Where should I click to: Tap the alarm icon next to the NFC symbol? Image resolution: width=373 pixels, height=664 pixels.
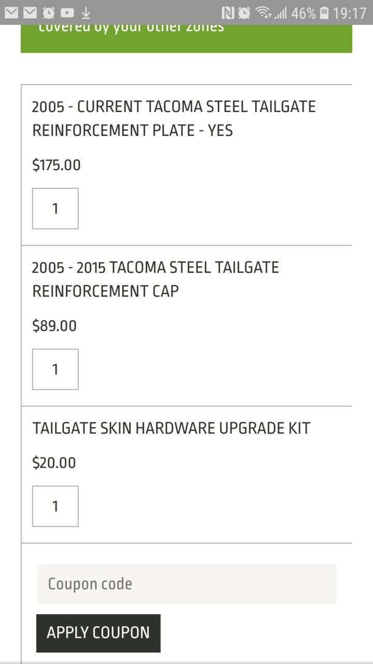[x=244, y=12]
